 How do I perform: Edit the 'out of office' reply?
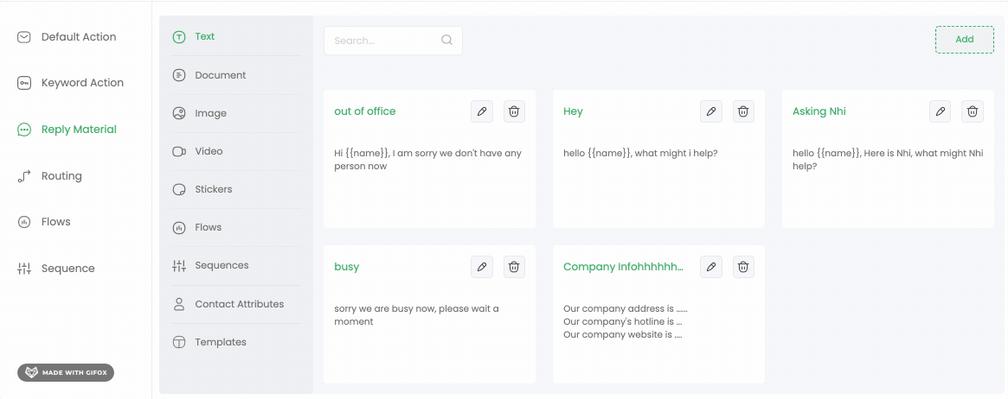(482, 111)
